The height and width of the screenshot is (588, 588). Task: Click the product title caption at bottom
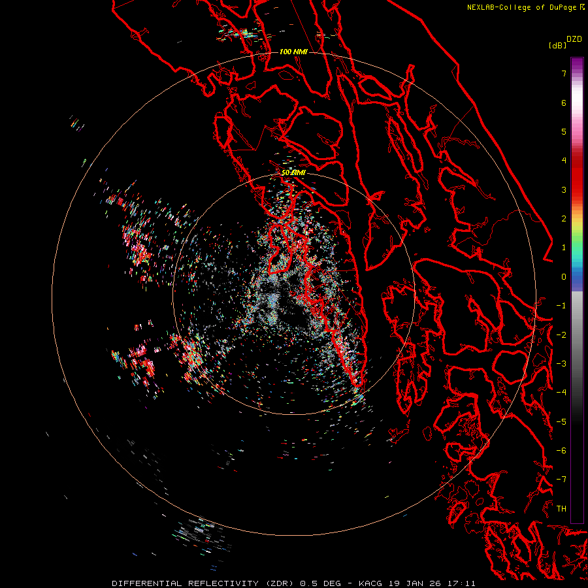click(x=293, y=583)
